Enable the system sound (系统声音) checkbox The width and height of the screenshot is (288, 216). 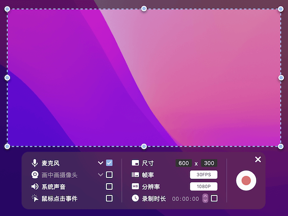click(109, 186)
